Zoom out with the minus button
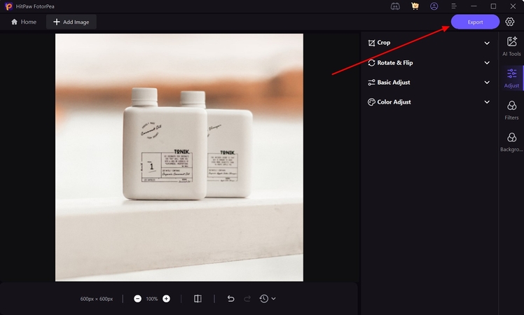The height and width of the screenshot is (315, 524). pos(137,299)
